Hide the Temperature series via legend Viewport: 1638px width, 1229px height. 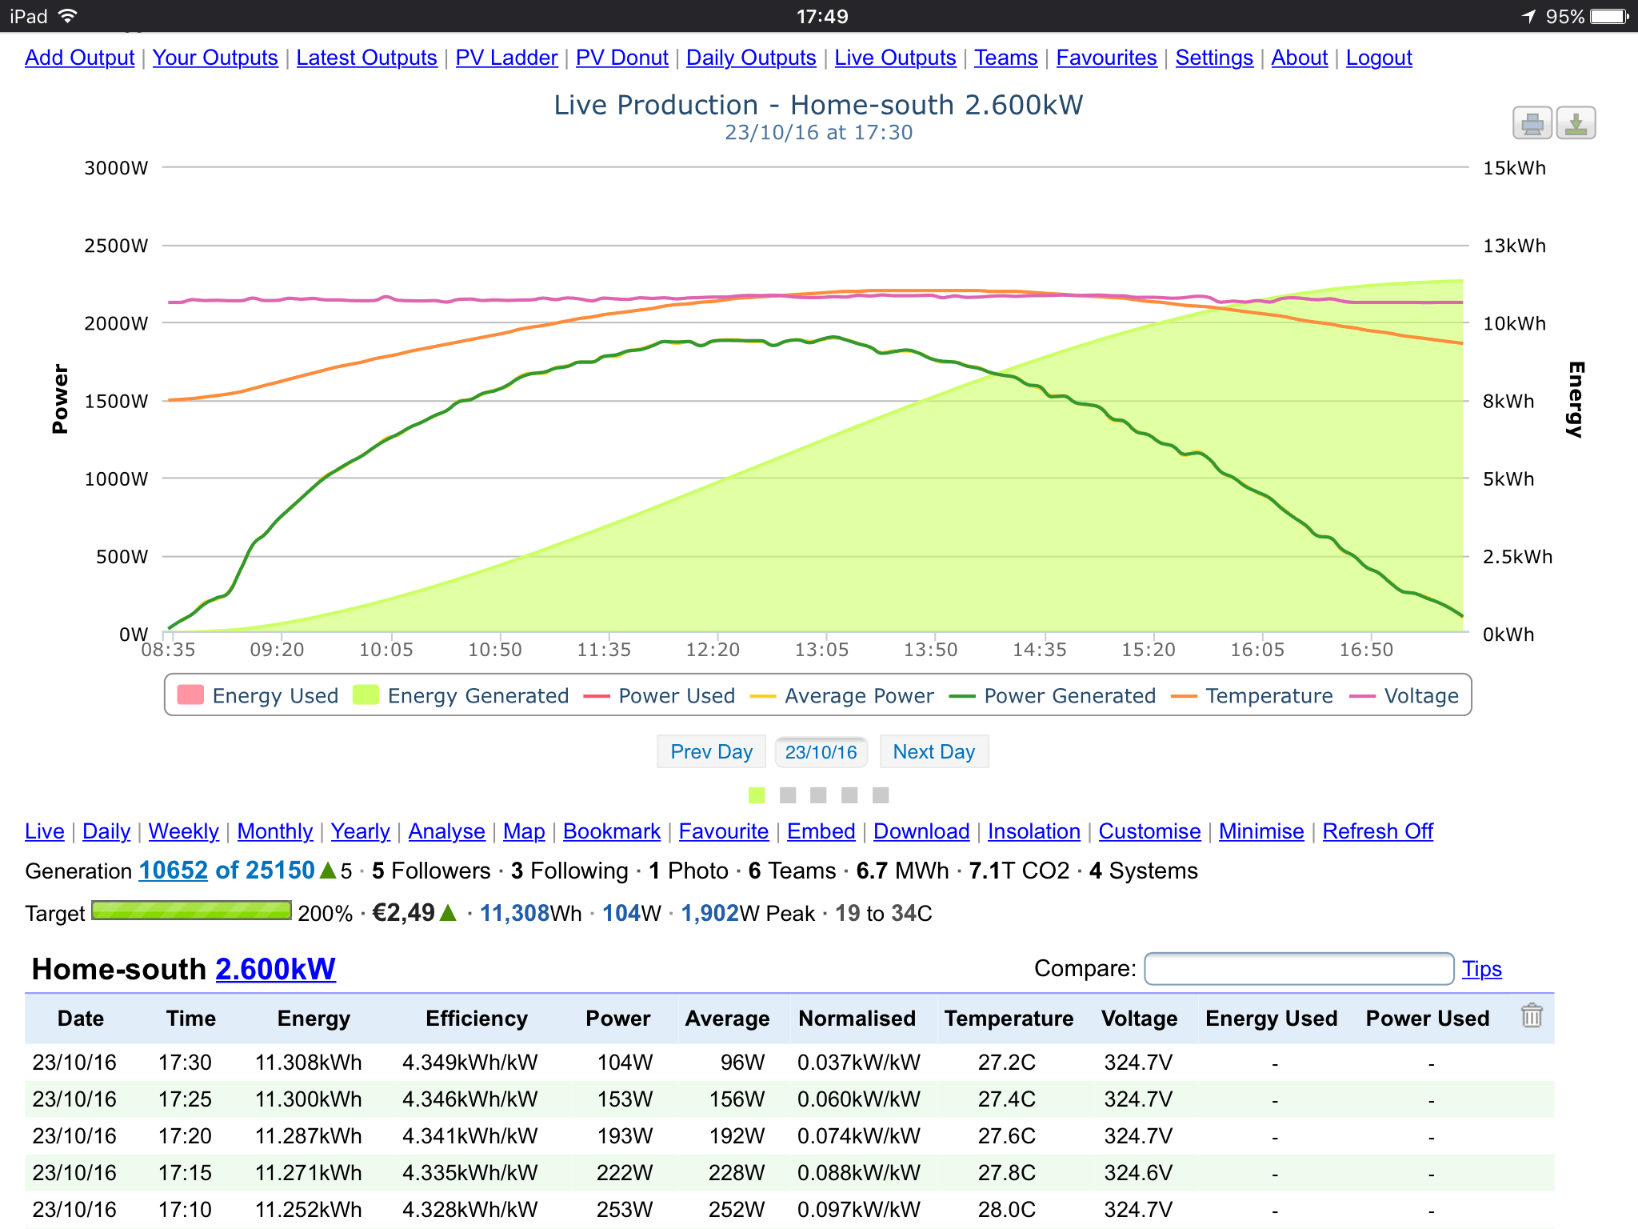click(1251, 695)
